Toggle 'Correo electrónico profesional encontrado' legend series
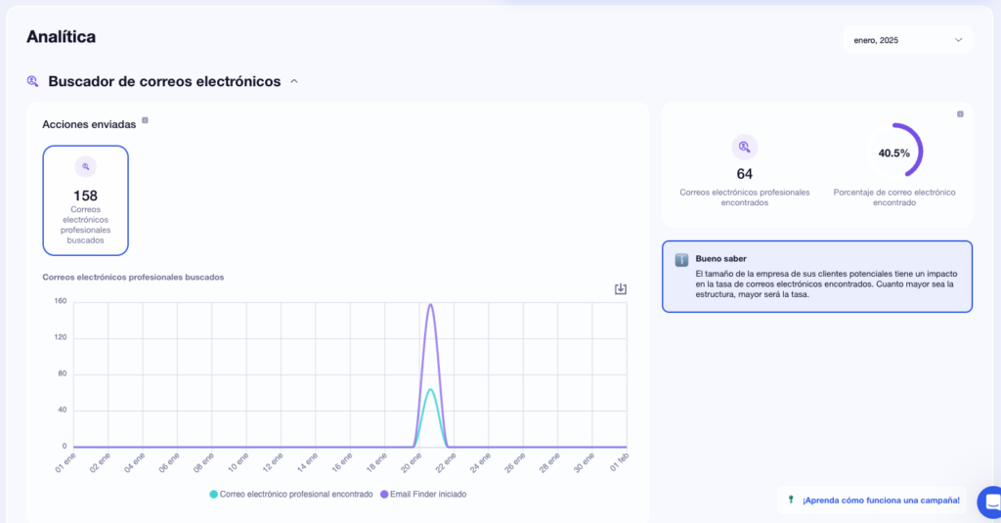Viewport: 1001px width, 523px height. [x=291, y=495]
